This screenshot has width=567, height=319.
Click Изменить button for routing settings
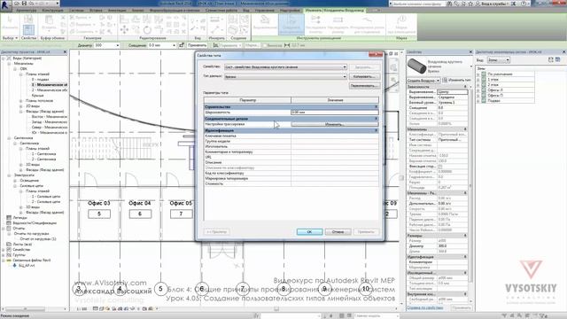334,124
